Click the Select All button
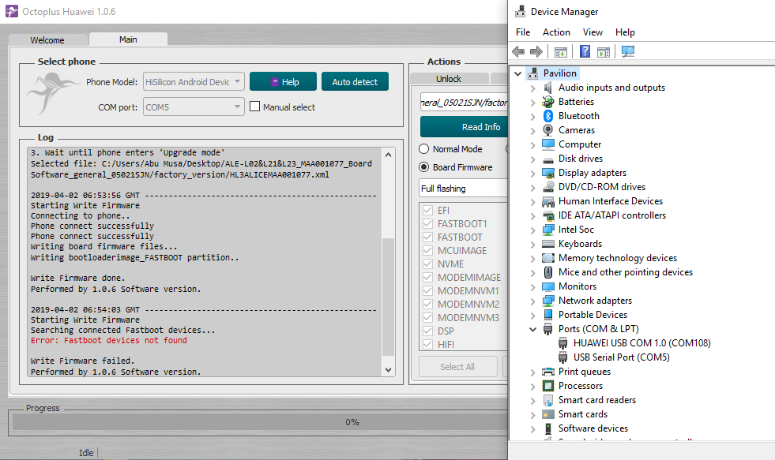 tap(457, 367)
